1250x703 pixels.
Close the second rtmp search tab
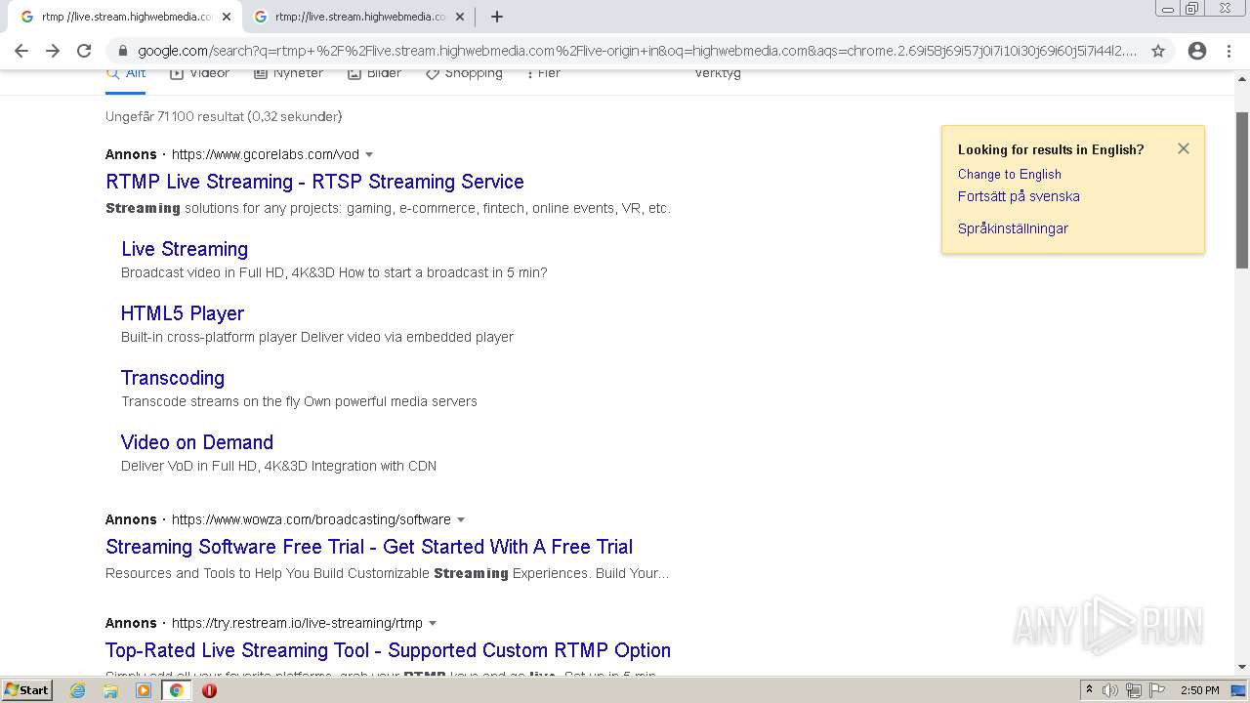[460, 17]
